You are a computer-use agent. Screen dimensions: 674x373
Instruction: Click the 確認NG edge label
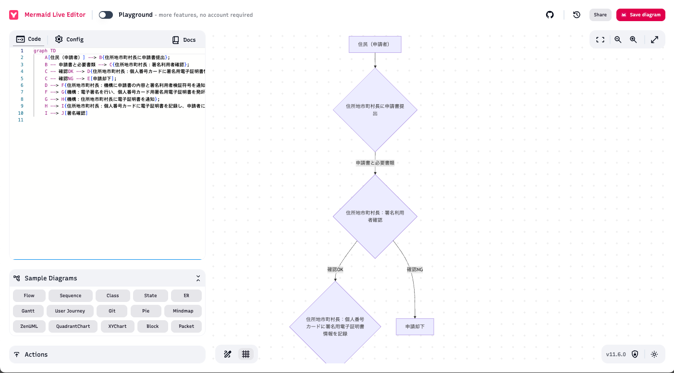pyautogui.click(x=415, y=270)
